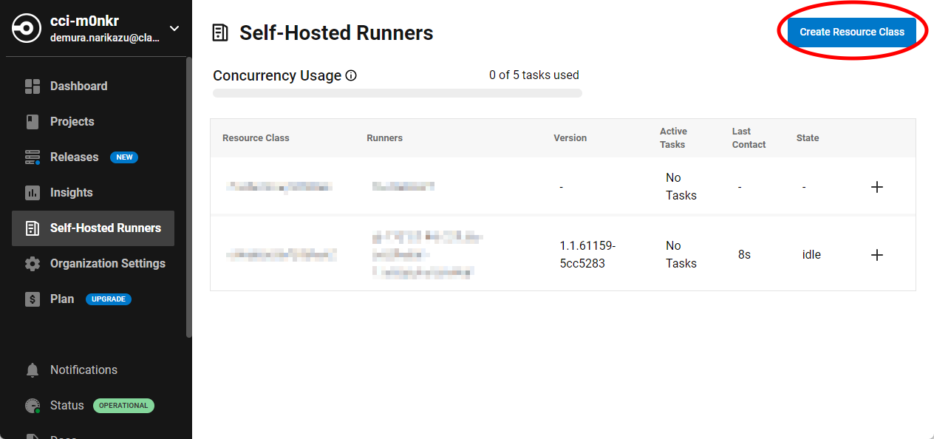Click the Resource Class column header
934x439 pixels.
point(255,137)
